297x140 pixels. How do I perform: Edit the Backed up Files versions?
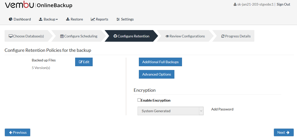[x=84, y=62]
